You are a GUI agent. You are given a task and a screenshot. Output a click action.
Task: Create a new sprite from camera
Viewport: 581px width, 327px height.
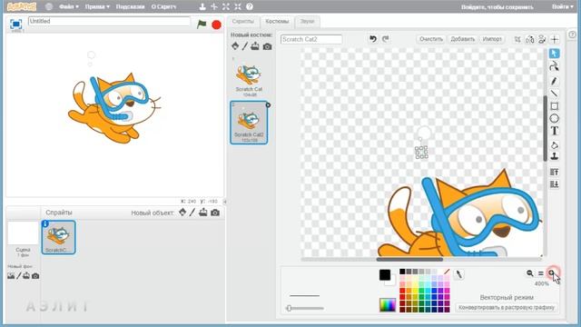(215, 213)
